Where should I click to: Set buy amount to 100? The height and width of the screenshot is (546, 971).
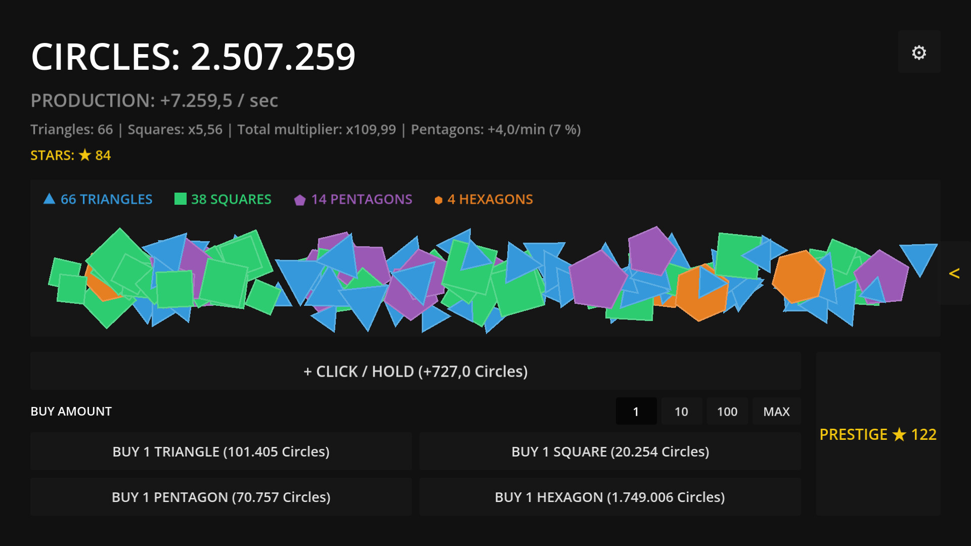click(727, 412)
